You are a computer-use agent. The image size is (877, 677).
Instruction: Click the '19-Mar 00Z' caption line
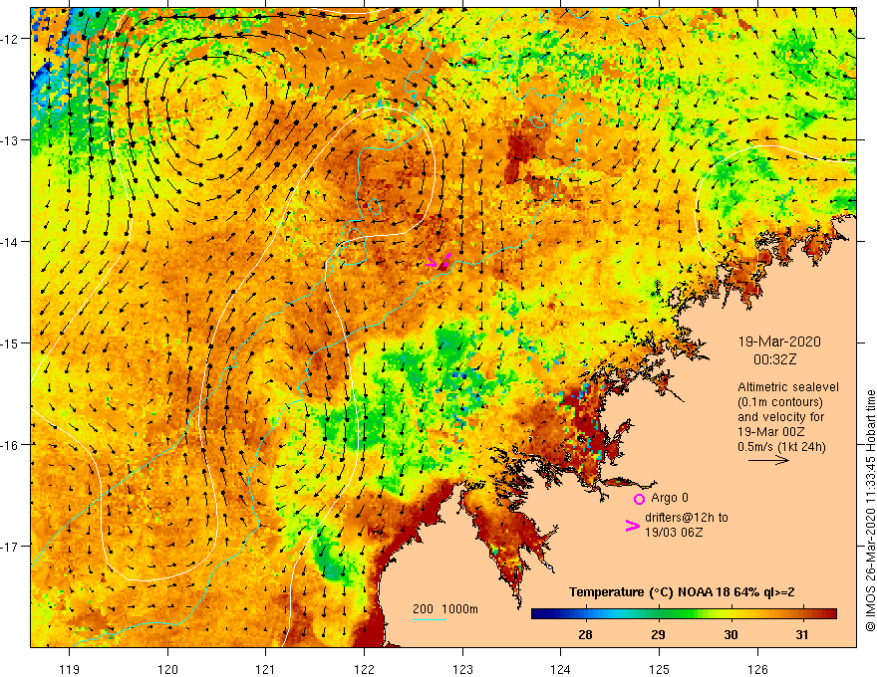coord(771,432)
